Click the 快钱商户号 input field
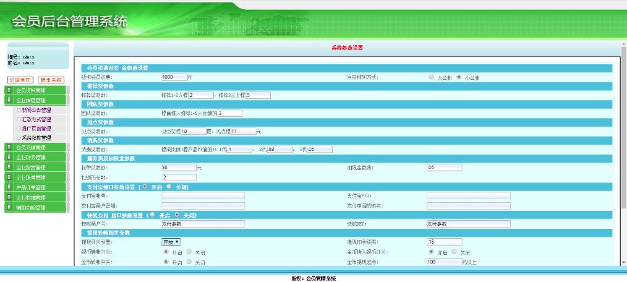This screenshot has width=627, height=282. 203,224
